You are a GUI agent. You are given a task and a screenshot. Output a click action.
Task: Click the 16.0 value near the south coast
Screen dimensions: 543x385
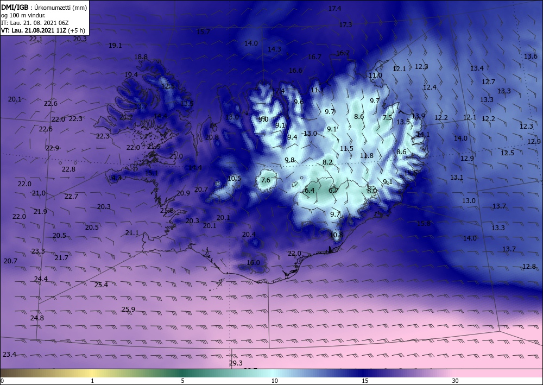[x=253, y=262]
